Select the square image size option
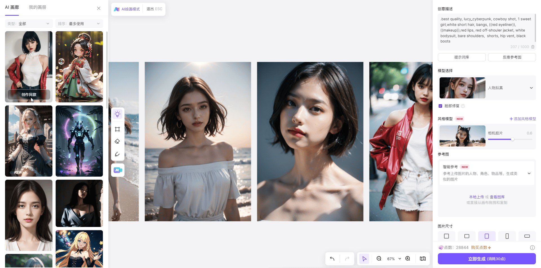 (446, 236)
